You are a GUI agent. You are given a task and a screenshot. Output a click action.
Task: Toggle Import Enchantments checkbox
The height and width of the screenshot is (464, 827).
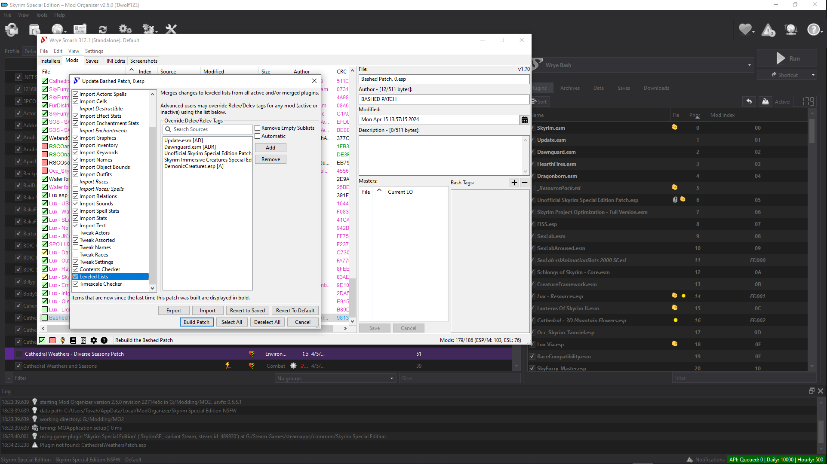click(x=76, y=131)
